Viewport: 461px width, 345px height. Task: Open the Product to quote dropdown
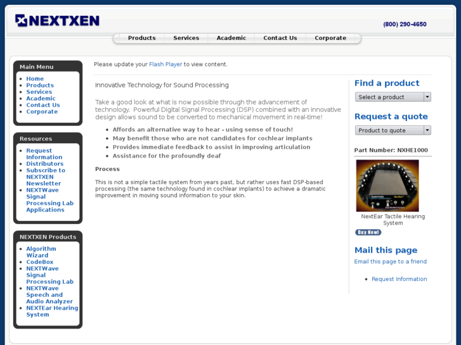[393, 130]
